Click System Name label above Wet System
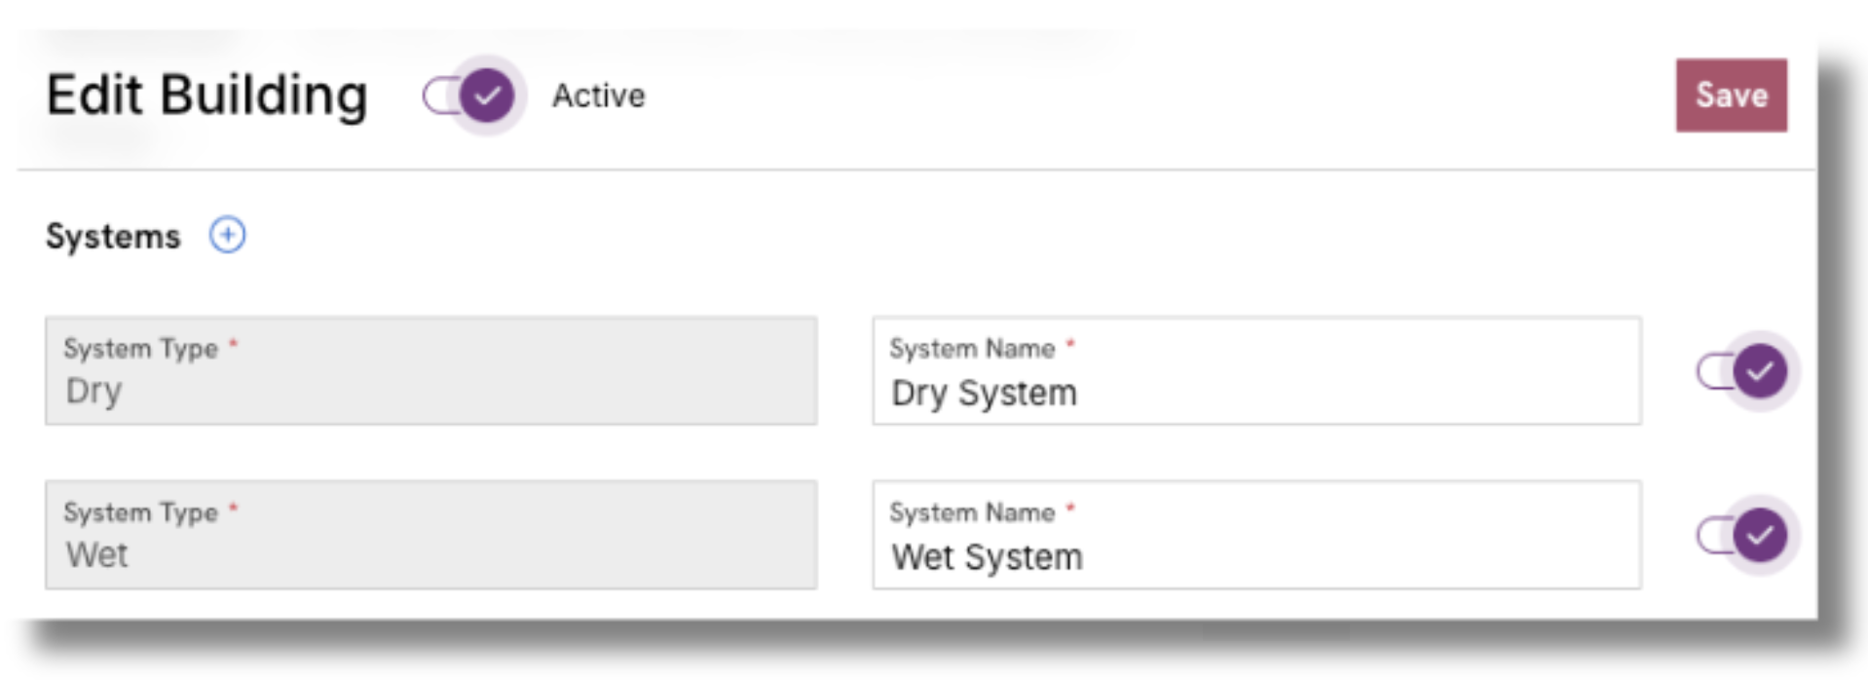 tap(972, 511)
